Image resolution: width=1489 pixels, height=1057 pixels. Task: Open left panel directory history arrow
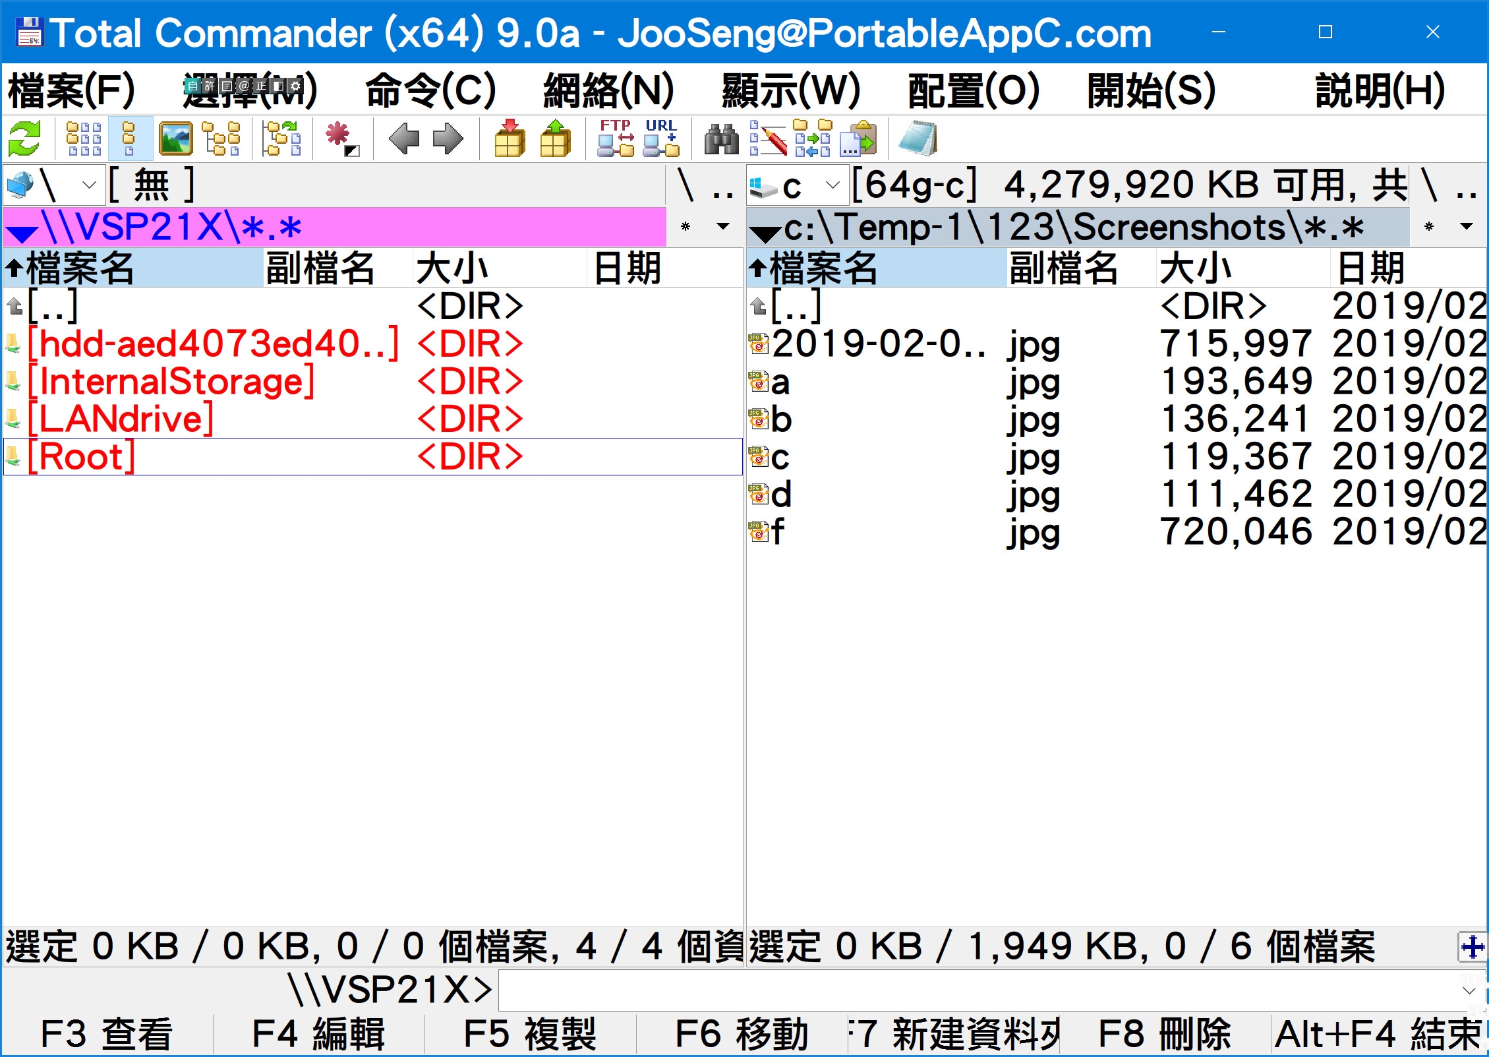coord(722,227)
